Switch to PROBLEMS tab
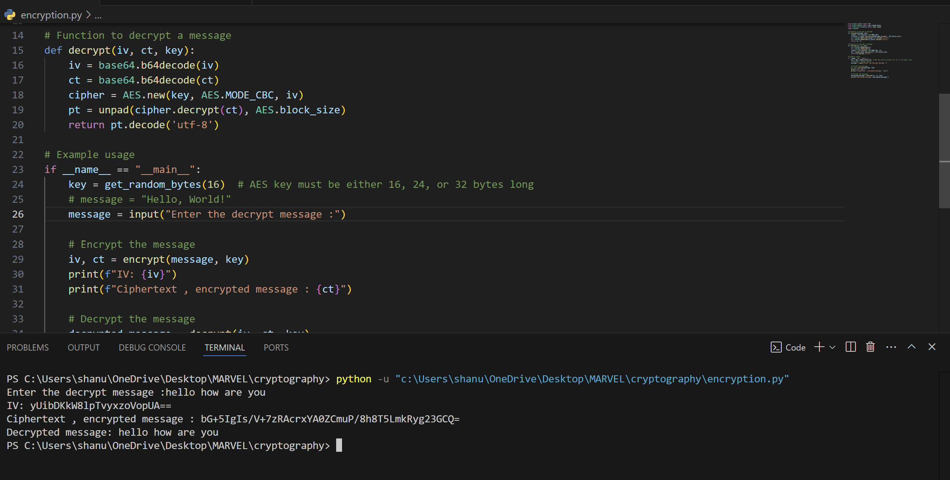 (x=28, y=347)
